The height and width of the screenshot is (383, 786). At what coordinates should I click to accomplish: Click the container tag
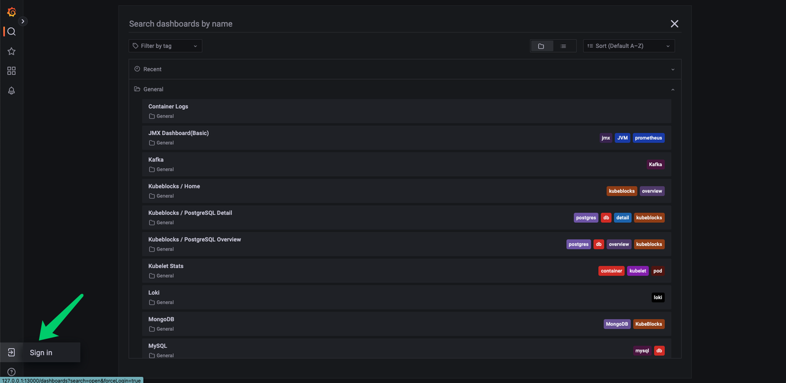[612, 271]
